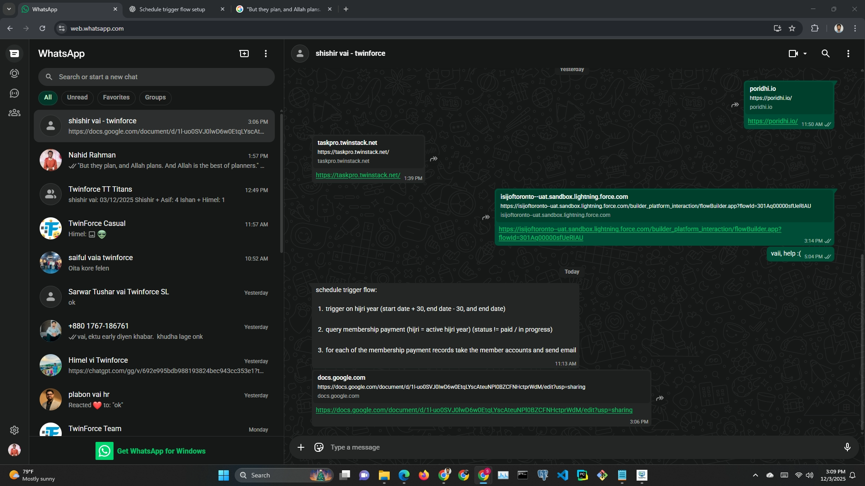Open the conversation three-dot options menu
865x486 pixels.
click(848, 54)
